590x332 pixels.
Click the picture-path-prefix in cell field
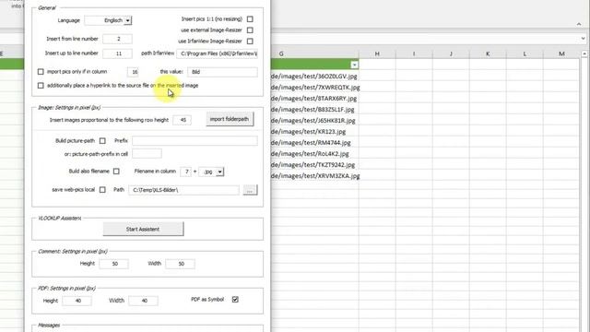tap(147, 154)
